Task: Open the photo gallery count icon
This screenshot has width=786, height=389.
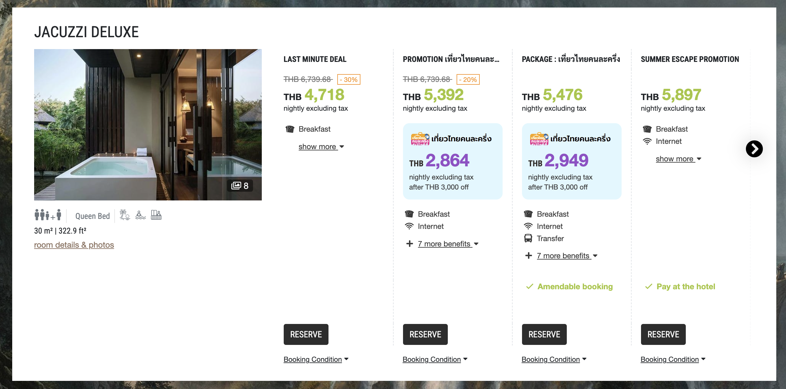Action: pos(240,186)
